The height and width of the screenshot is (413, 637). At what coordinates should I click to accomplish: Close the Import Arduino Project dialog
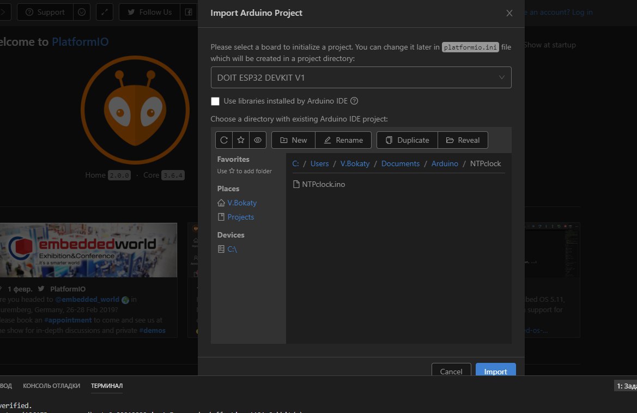(509, 13)
